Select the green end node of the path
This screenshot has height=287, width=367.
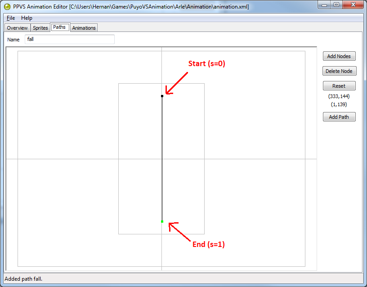[162, 221]
